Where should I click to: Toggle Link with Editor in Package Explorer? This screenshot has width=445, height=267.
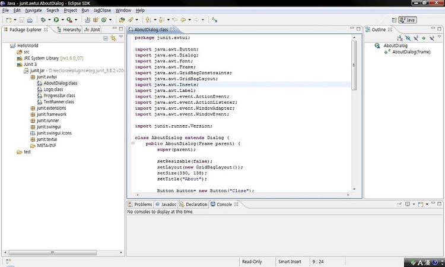click(113, 39)
